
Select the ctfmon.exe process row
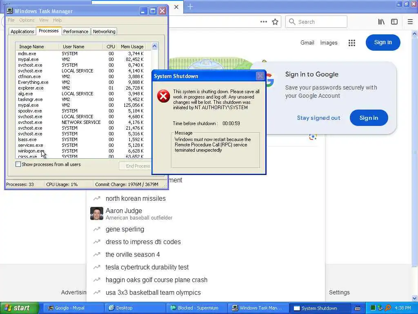tap(83, 76)
